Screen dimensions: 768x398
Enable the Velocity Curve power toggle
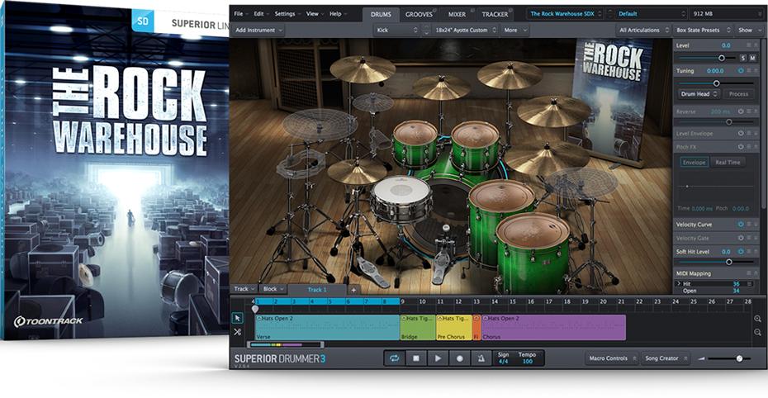tap(742, 224)
